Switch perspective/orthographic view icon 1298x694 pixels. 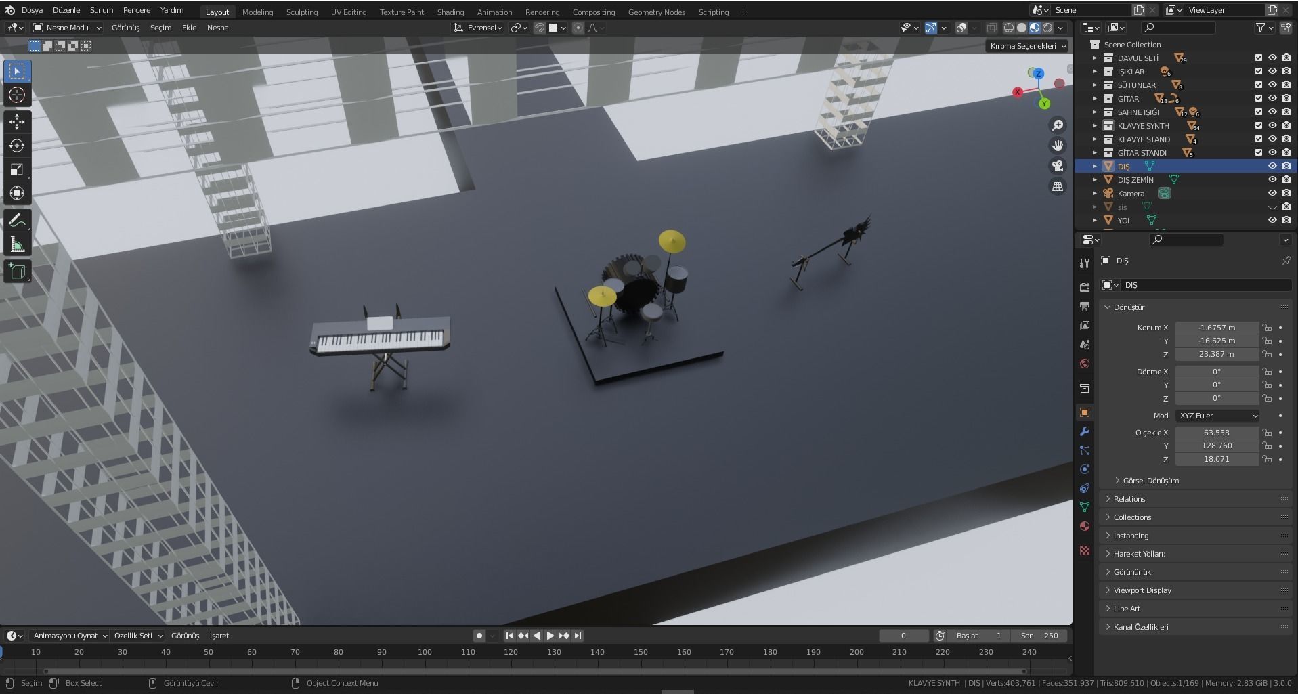pyautogui.click(x=1057, y=187)
